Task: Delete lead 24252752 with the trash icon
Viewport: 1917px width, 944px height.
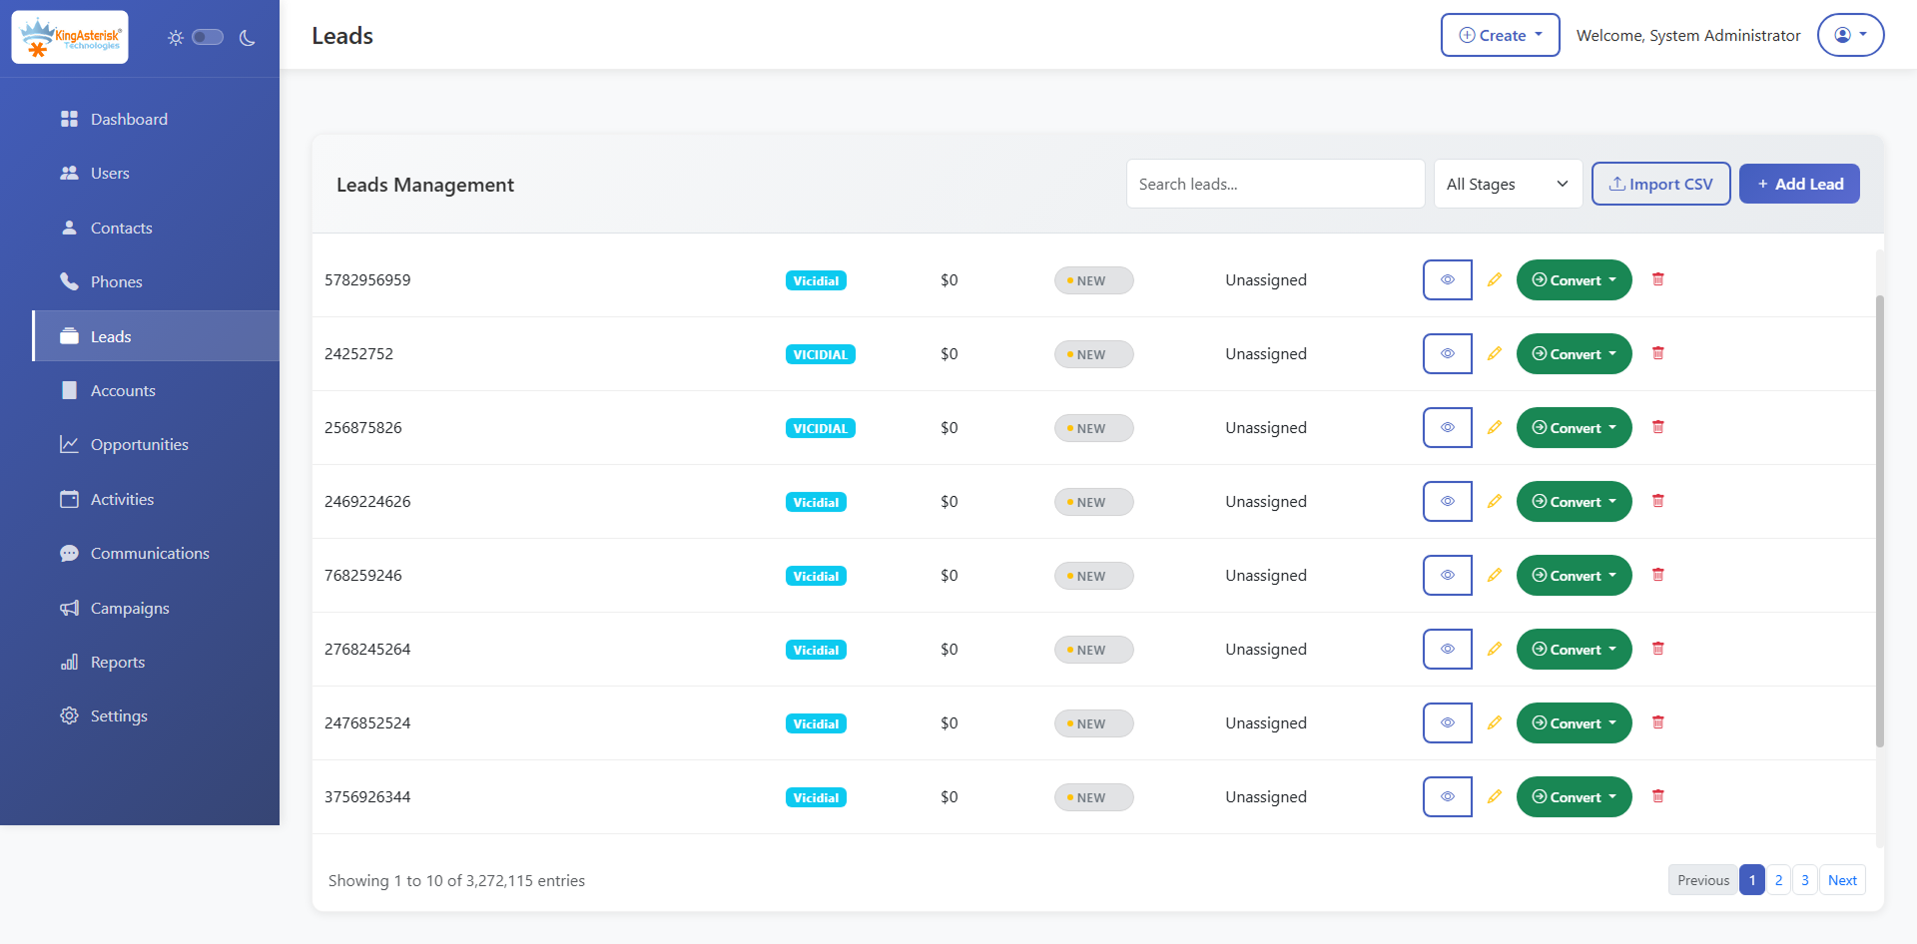Action: click(1657, 353)
